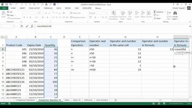
Task: Open the Comparison Operators sheet tab
Action: (x=25, y=100)
